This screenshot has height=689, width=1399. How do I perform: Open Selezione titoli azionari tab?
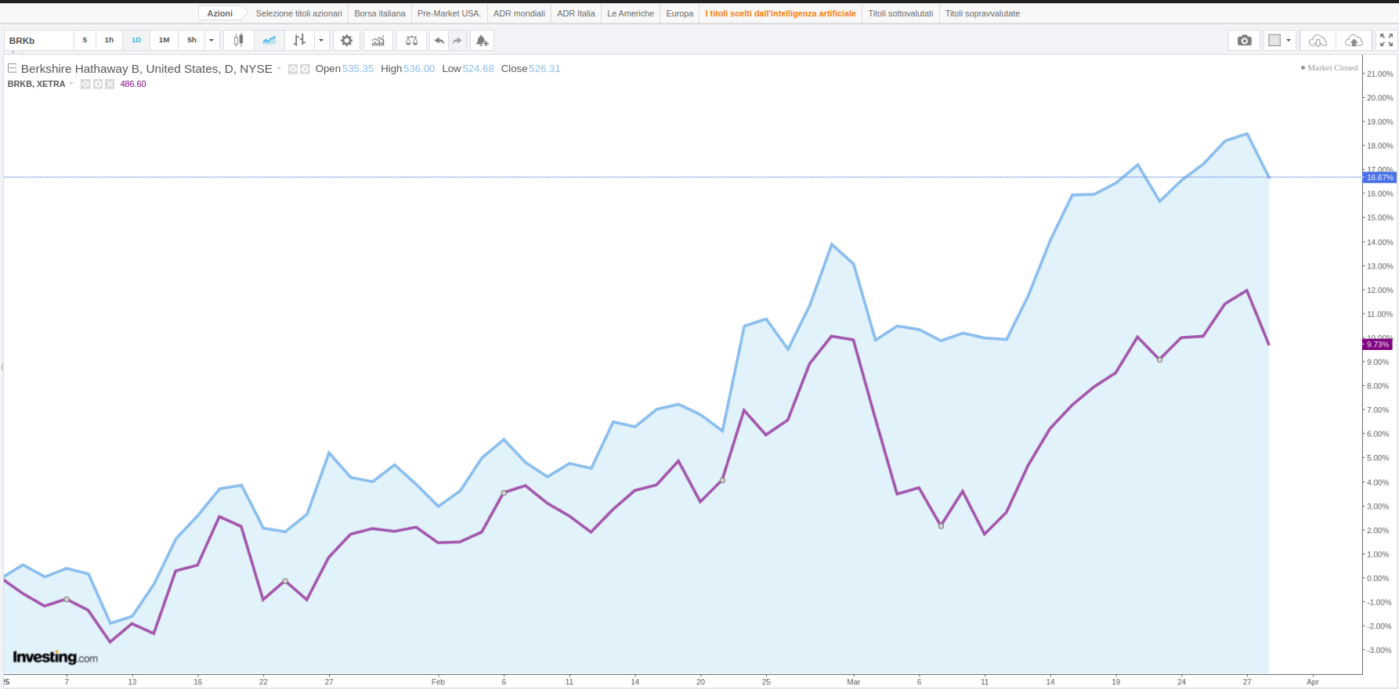[298, 13]
